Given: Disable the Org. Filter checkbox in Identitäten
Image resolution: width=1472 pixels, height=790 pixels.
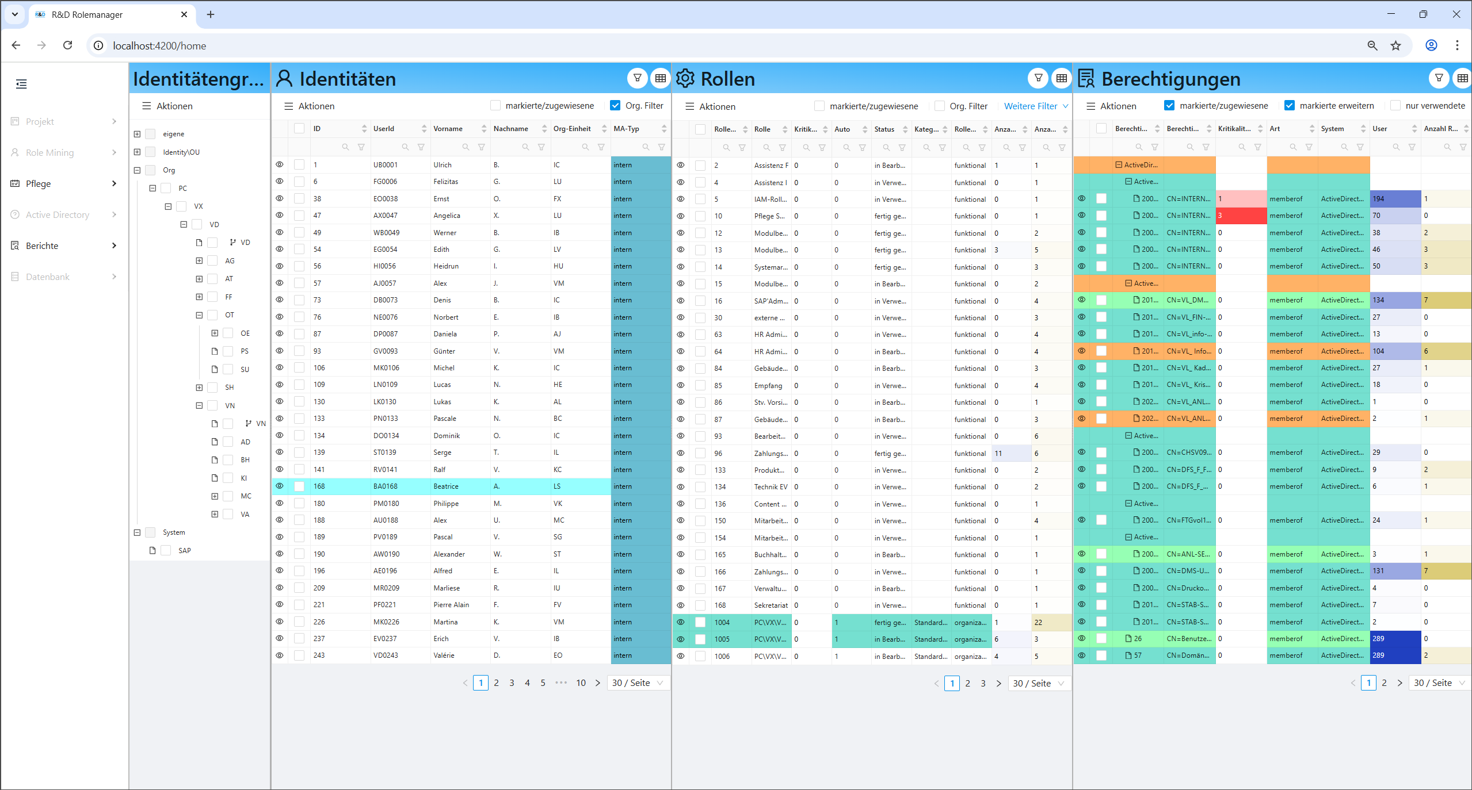Looking at the screenshot, I should [x=615, y=106].
